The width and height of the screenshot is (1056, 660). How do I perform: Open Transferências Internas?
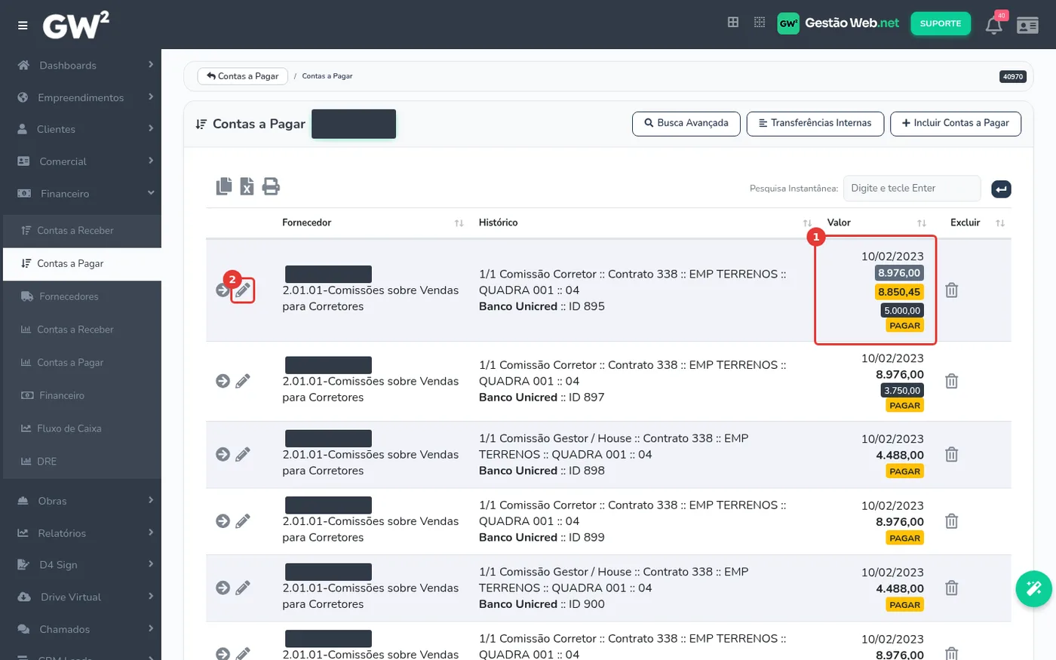coord(815,124)
